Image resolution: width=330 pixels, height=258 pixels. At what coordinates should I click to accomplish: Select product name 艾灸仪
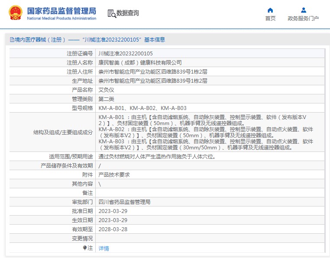(106, 90)
